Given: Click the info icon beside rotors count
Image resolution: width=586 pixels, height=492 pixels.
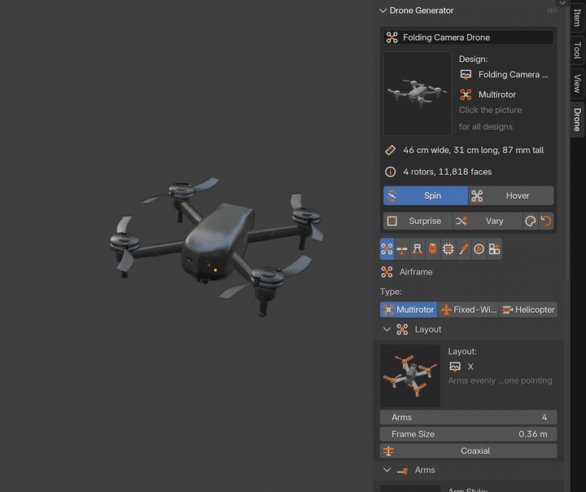Looking at the screenshot, I should (390, 172).
